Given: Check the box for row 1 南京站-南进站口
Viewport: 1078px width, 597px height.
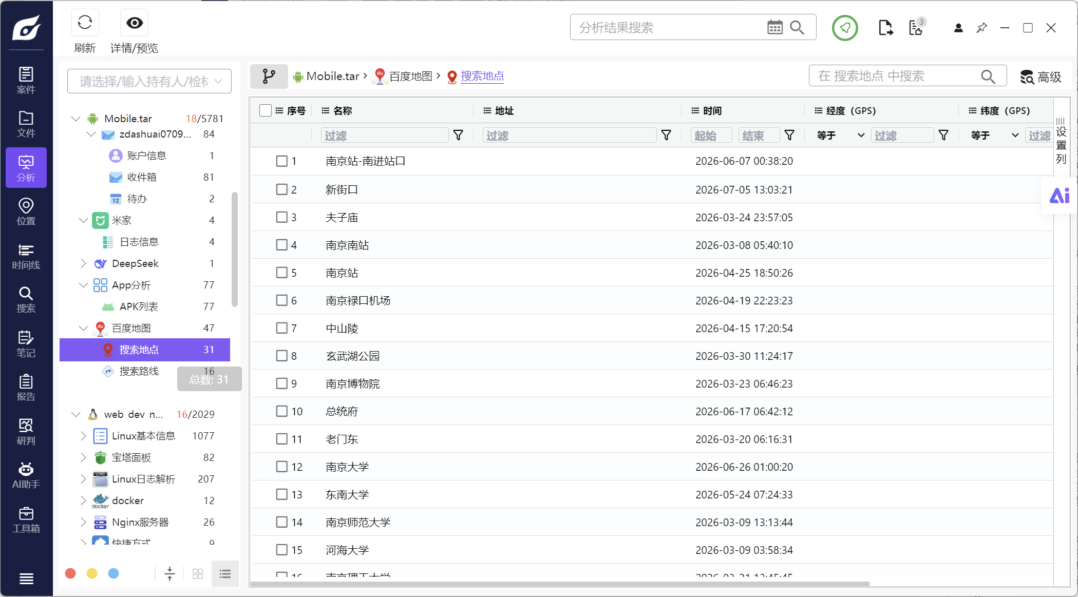Looking at the screenshot, I should point(282,161).
